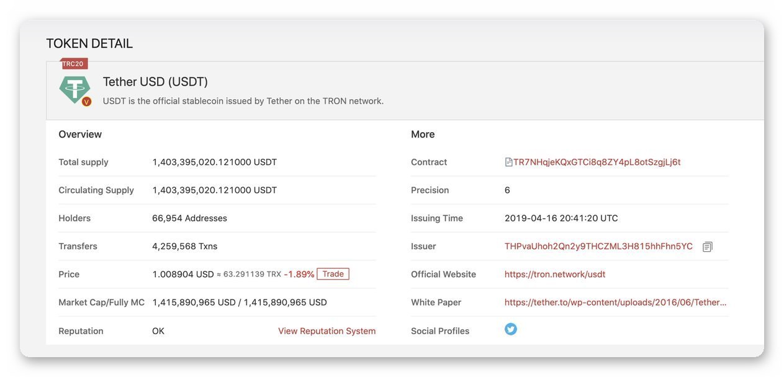784x377 pixels.
Task: Click the Transfers label
Action: (78, 246)
